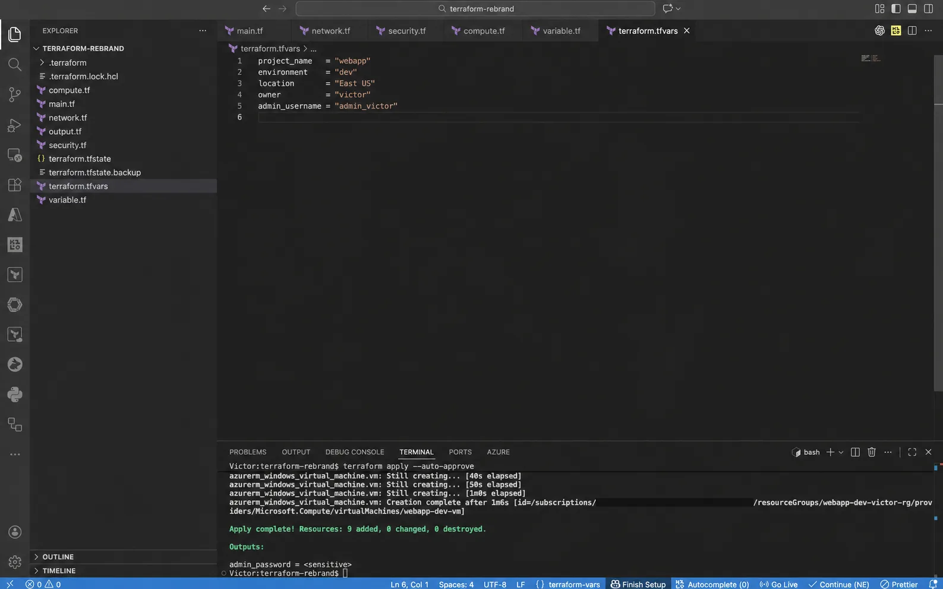Click Autocomplete (0) in status bar
943x589 pixels.
[712, 584]
